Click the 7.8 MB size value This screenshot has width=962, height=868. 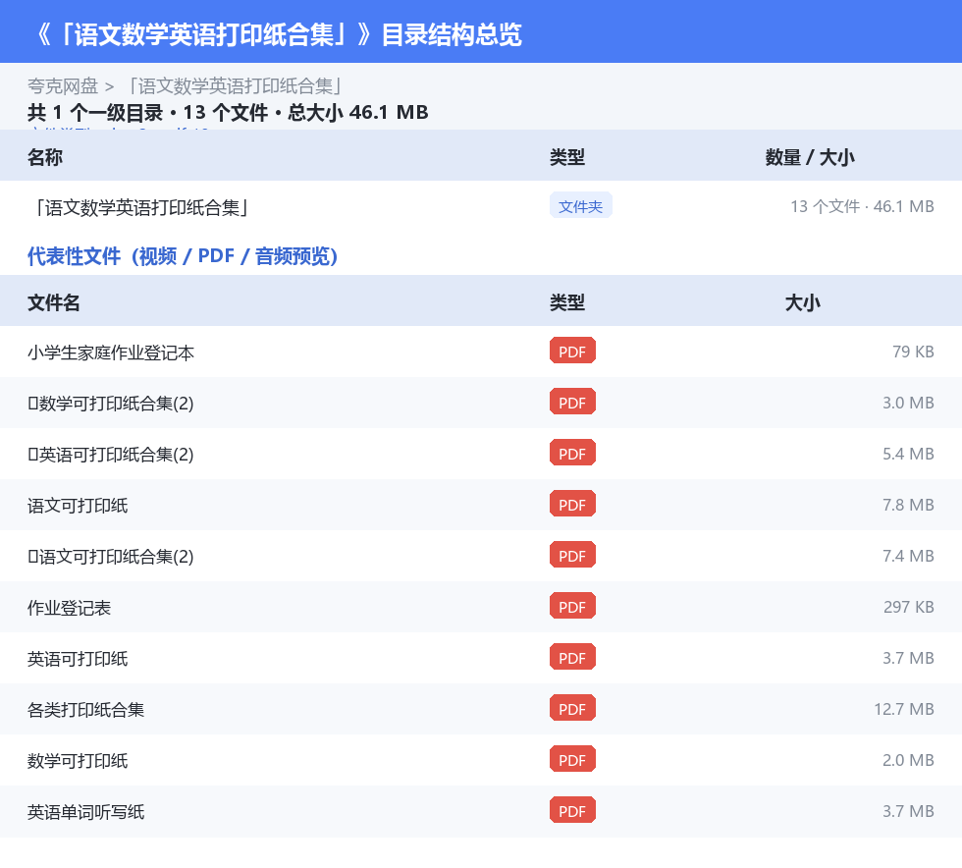(x=908, y=505)
